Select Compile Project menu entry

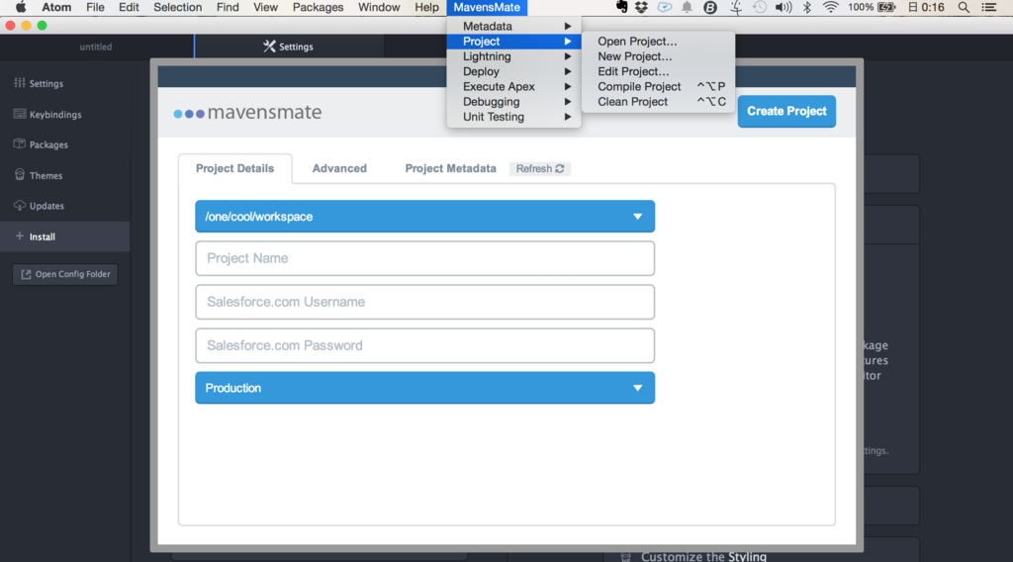tap(658, 86)
